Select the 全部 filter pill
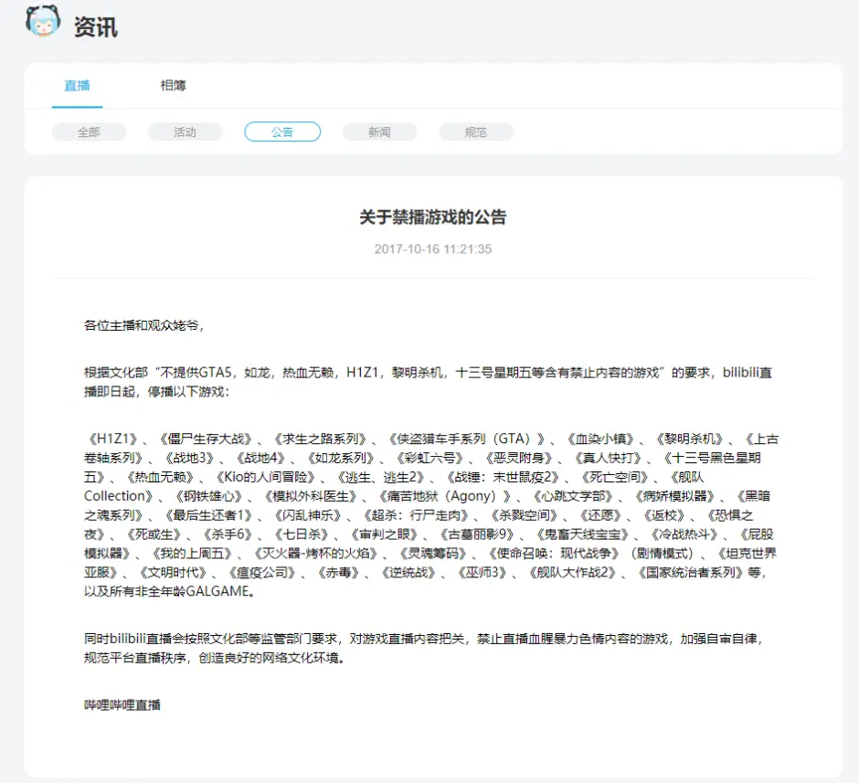The image size is (859, 783). coord(89,132)
